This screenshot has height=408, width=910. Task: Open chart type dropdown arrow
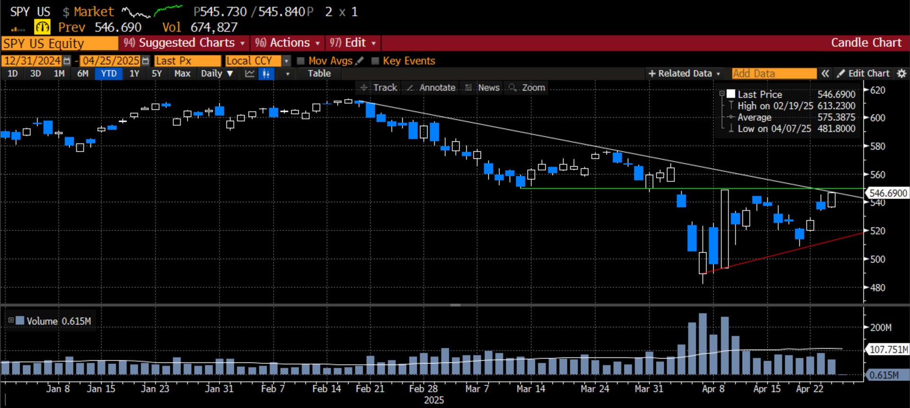coord(287,73)
